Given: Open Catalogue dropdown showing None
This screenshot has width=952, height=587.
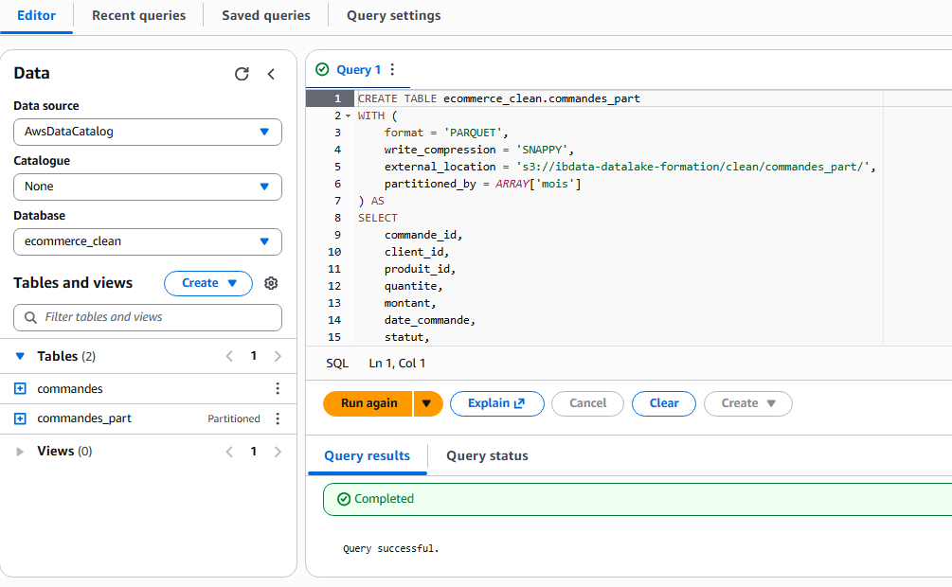Looking at the screenshot, I should (148, 187).
